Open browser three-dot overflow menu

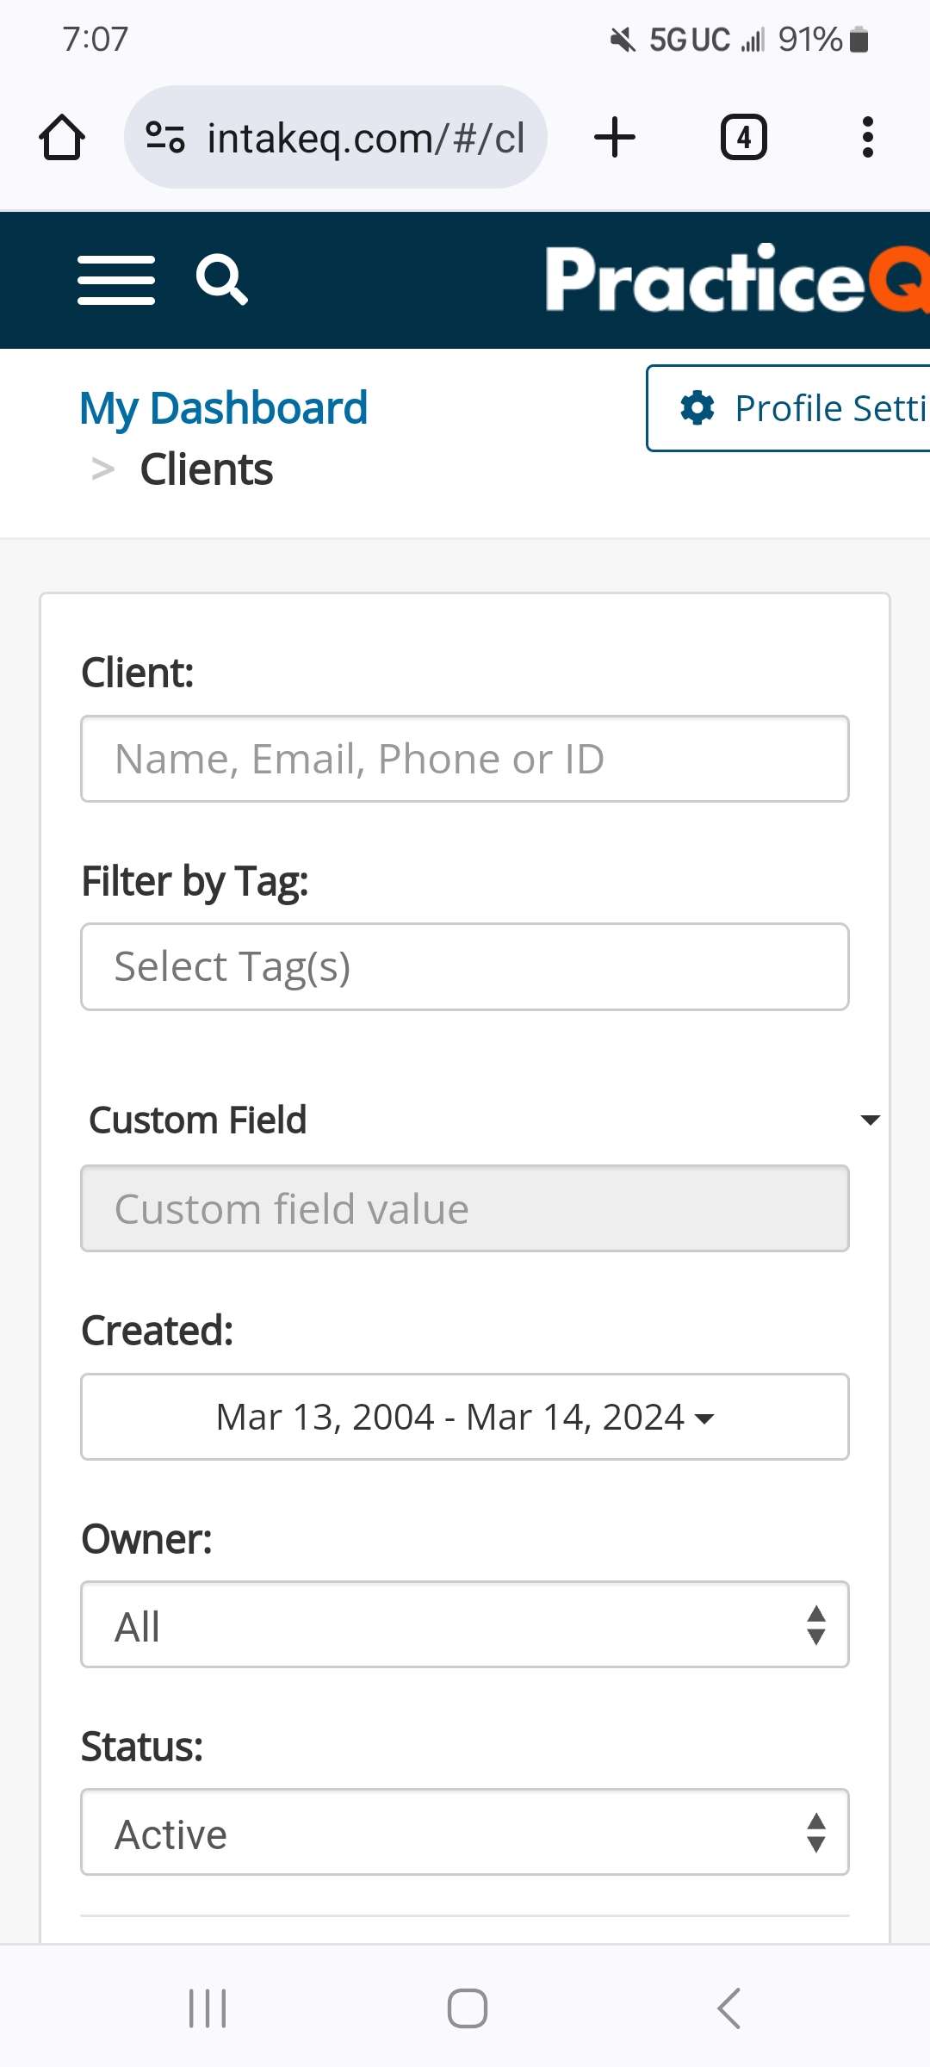pos(867,138)
